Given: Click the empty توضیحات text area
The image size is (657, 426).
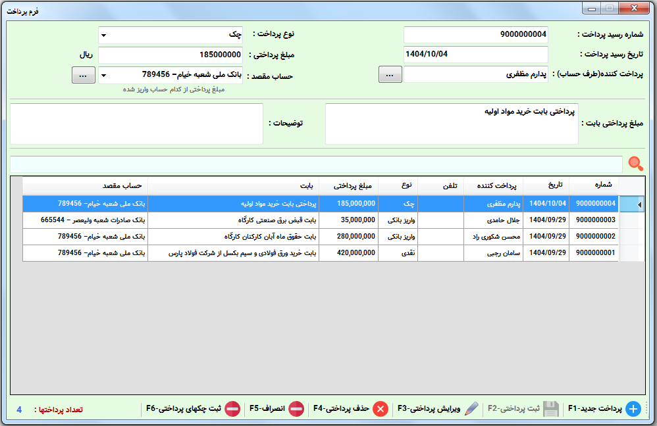Looking at the screenshot, I should click(136, 124).
